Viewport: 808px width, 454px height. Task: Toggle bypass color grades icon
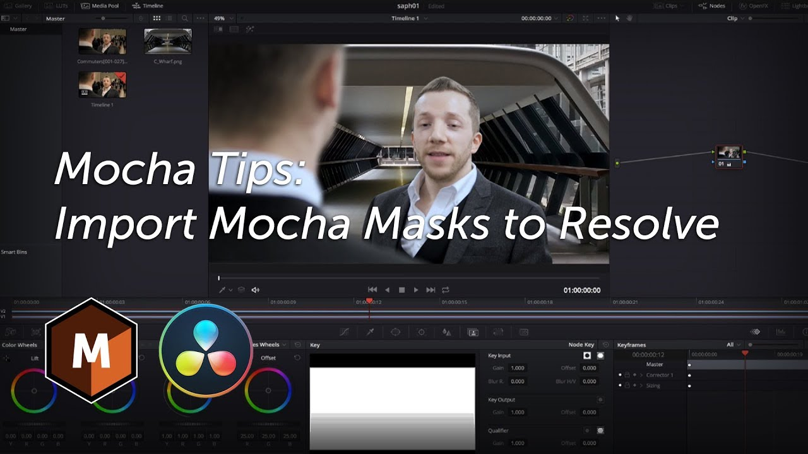pos(570,18)
